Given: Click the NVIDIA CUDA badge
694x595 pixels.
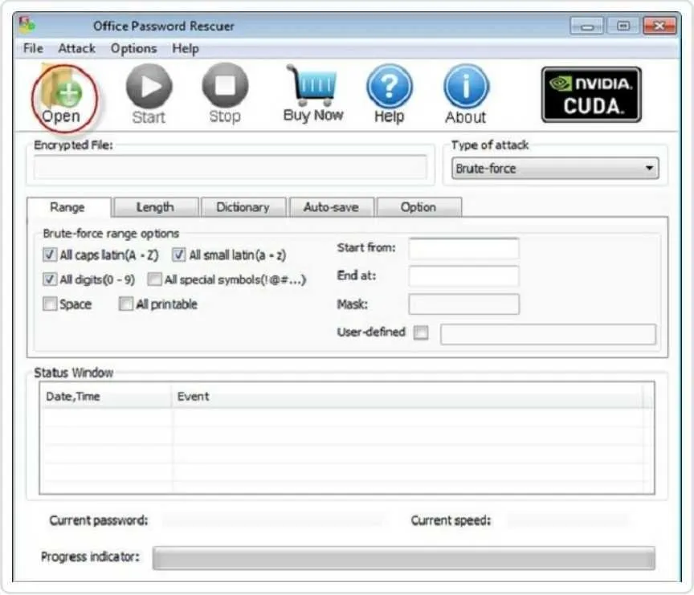Looking at the screenshot, I should [591, 95].
